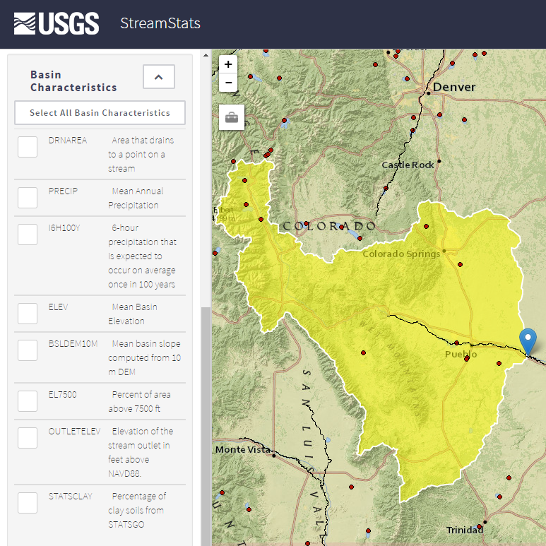Select the BSLDEM10M checkbox
The width and height of the screenshot is (546, 546).
[x=28, y=350]
